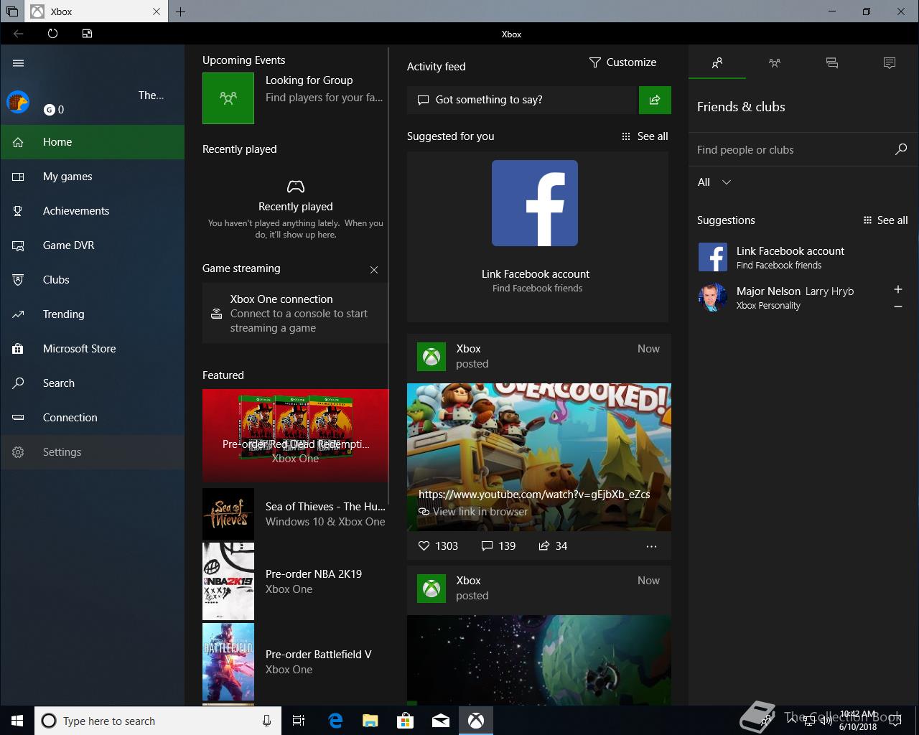This screenshot has height=735, width=919.
Task: Dismiss the Game streaming section
Action: pos(373,270)
